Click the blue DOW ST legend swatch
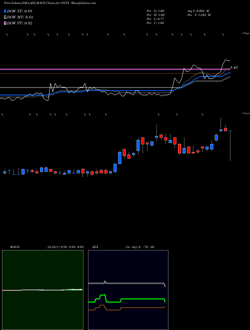The image size is (250, 330). (x=5, y=11)
